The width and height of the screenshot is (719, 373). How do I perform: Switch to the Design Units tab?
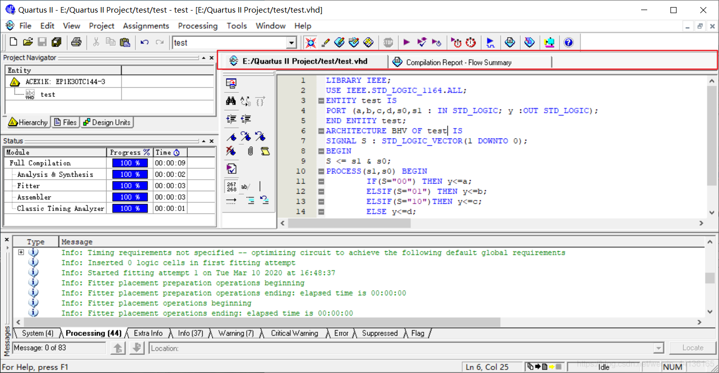pyautogui.click(x=106, y=122)
